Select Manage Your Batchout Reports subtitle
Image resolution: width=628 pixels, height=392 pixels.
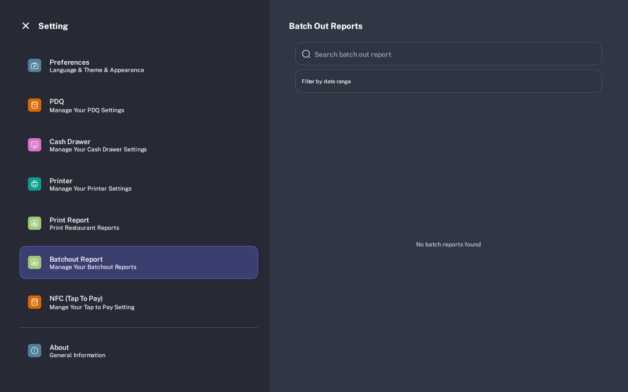pyautogui.click(x=93, y=267)
